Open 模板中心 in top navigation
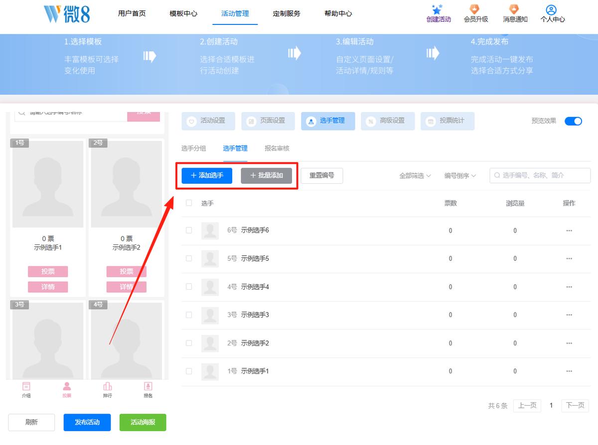The width and height of the screenshot is (598, 445). 183,13
